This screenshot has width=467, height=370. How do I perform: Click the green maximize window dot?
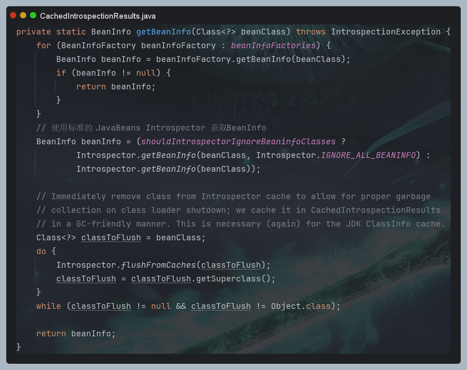pyautogui.click(x=33, y=15)
